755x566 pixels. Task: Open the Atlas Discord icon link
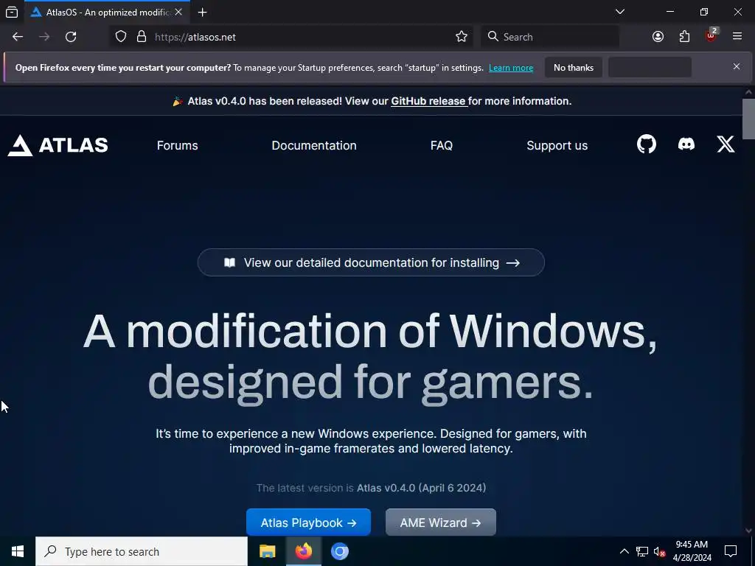tap(686, 144)
